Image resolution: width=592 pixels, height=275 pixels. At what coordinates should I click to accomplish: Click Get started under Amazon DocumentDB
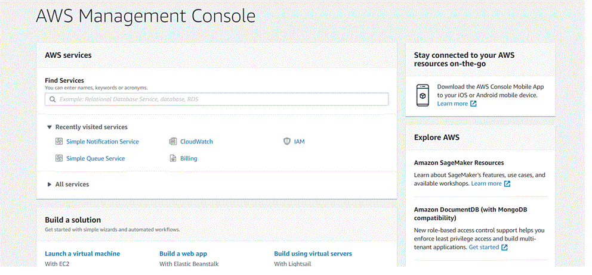(x=483, y=248)
